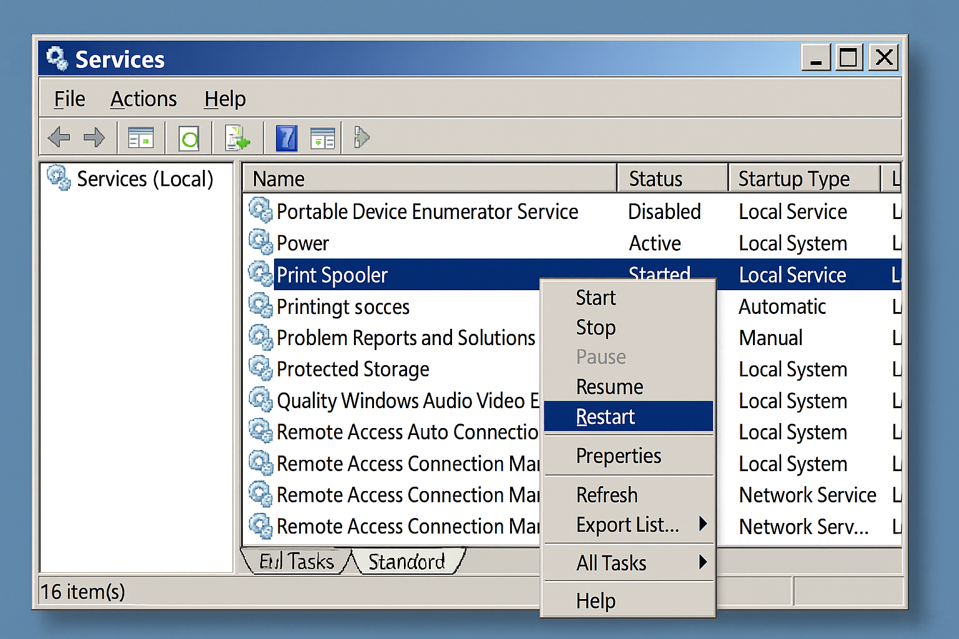Open the Properties toolbar icon
This screenshot has width=959, height=639.
tap(323, 137)
